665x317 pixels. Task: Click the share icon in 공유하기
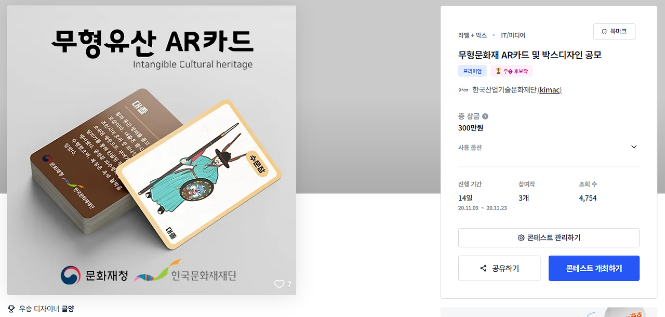483,269
